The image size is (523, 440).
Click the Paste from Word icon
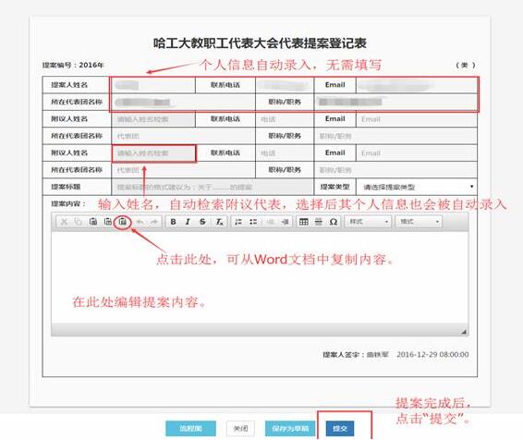(122, 222)
